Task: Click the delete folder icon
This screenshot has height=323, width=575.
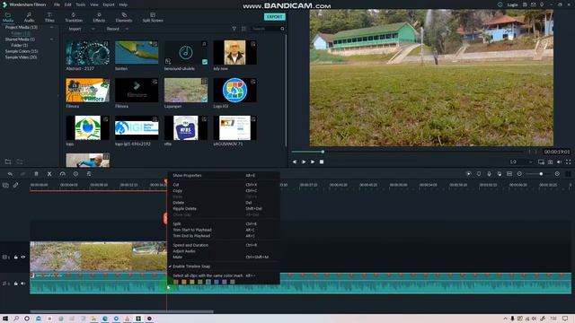Action: coord(20,161)
